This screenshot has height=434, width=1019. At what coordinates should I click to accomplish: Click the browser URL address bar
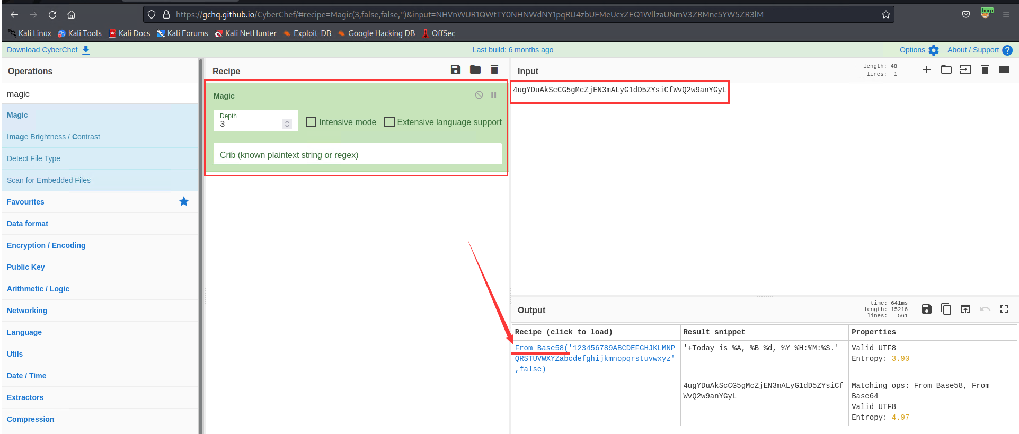click(x=518, y=14)
